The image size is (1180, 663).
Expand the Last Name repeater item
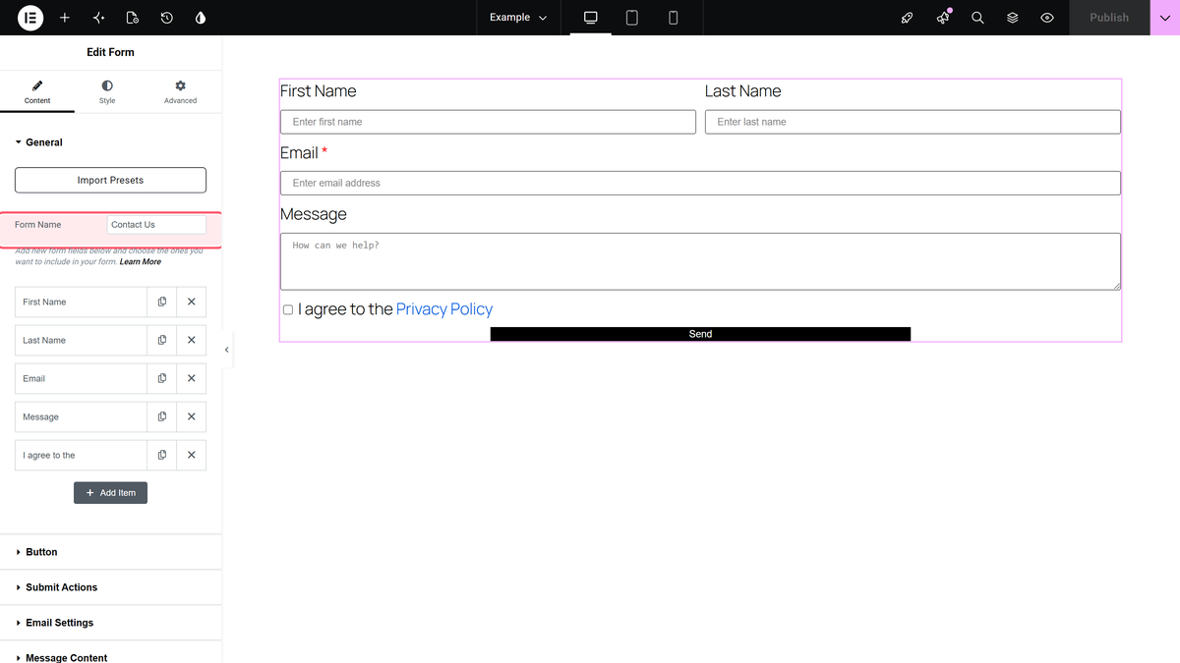click(81, 340)
